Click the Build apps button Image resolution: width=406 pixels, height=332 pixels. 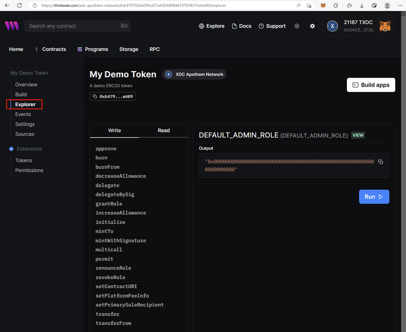(x=371, y=85)
